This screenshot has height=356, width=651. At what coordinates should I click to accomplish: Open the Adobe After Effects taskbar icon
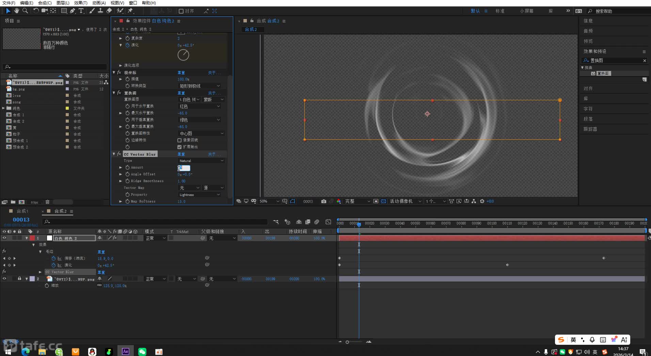pyautogui.click(x=126, y=352)
